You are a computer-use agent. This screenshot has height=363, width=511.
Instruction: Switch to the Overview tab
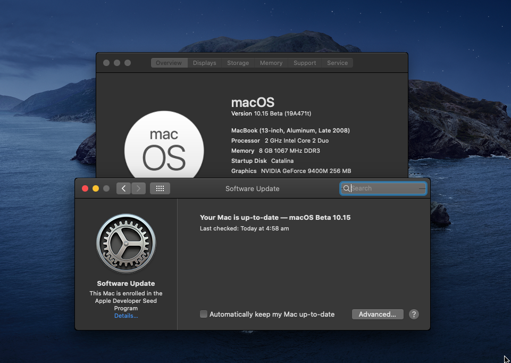click(x=169, y=63)
